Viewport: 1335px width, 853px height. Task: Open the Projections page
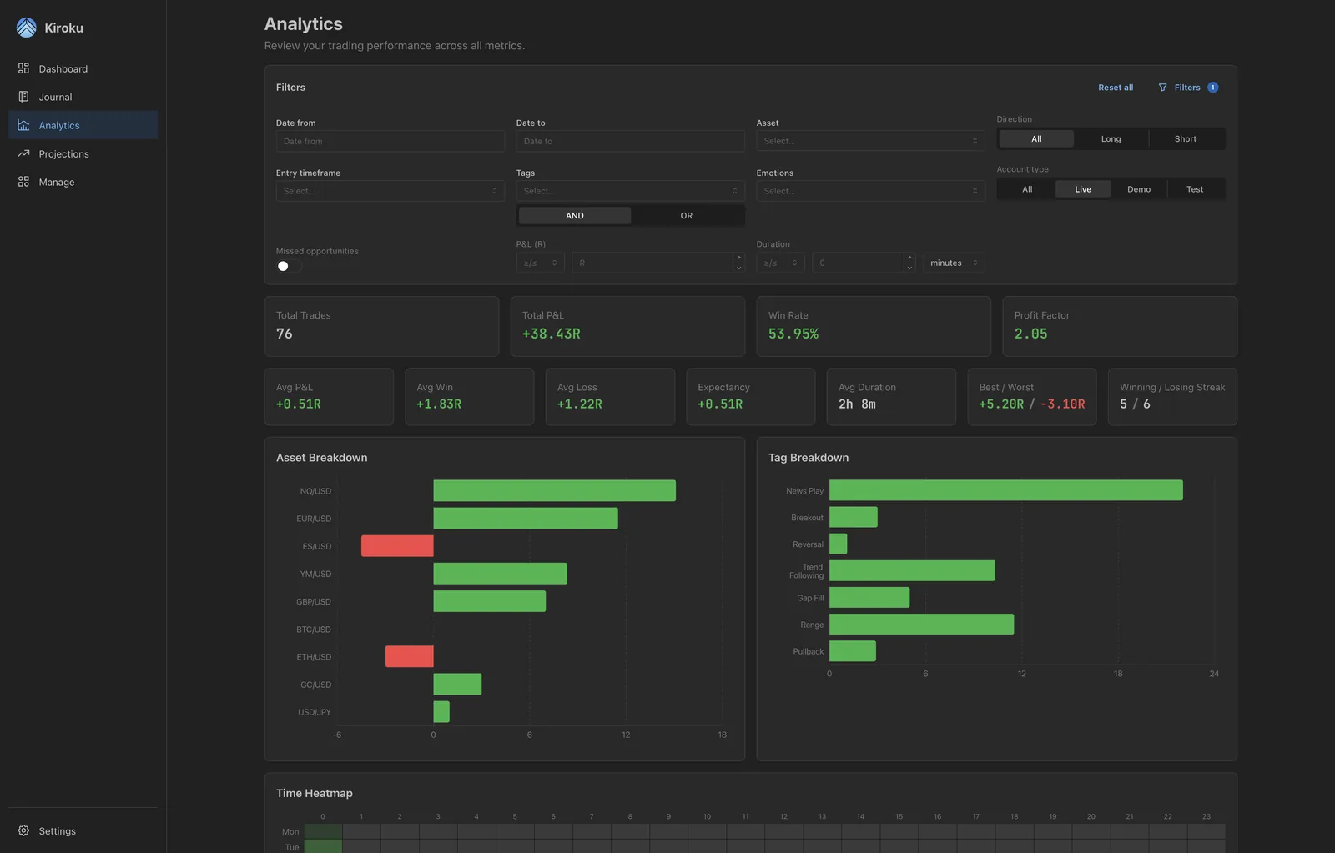click(83, 153)
